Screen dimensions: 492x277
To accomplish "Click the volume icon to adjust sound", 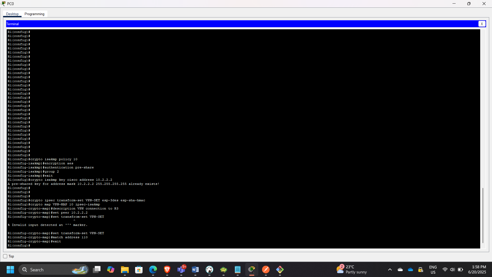I will pyautogui.click(x=453, y=270).
